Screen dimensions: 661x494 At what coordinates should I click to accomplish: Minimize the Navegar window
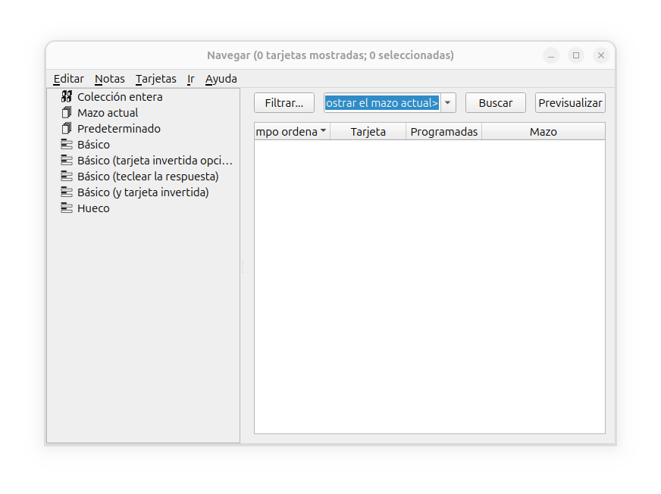point(551,55)
